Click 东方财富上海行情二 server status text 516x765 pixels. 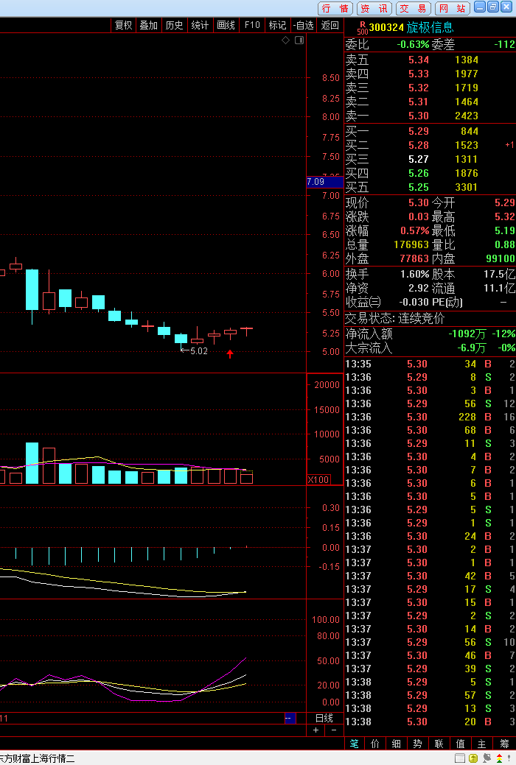(37, 758)
